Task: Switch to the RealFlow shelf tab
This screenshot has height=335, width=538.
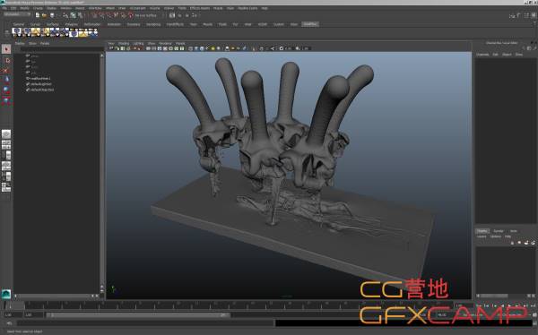Action: (310, 24)
